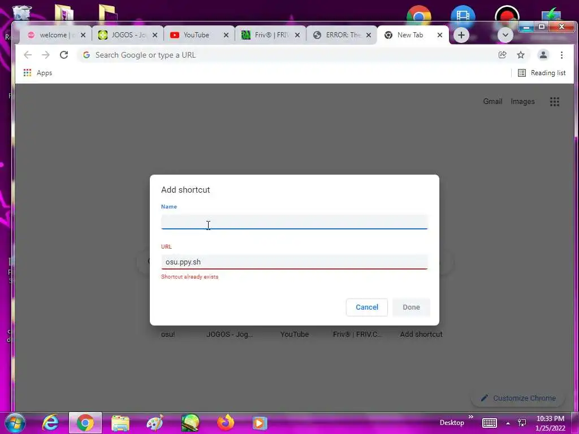Open Paint from the taskbar
Image resolution: width=579 pixels, height=434 pixels.
pyautogui.click(x=155, y=423)
